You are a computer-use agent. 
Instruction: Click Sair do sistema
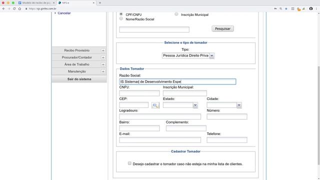coord(79,79)
